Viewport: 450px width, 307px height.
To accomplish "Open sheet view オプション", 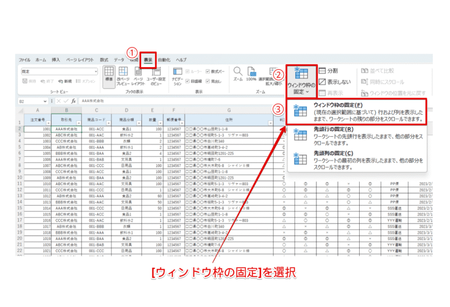I will pyautogui.click(x=85, y=81).
